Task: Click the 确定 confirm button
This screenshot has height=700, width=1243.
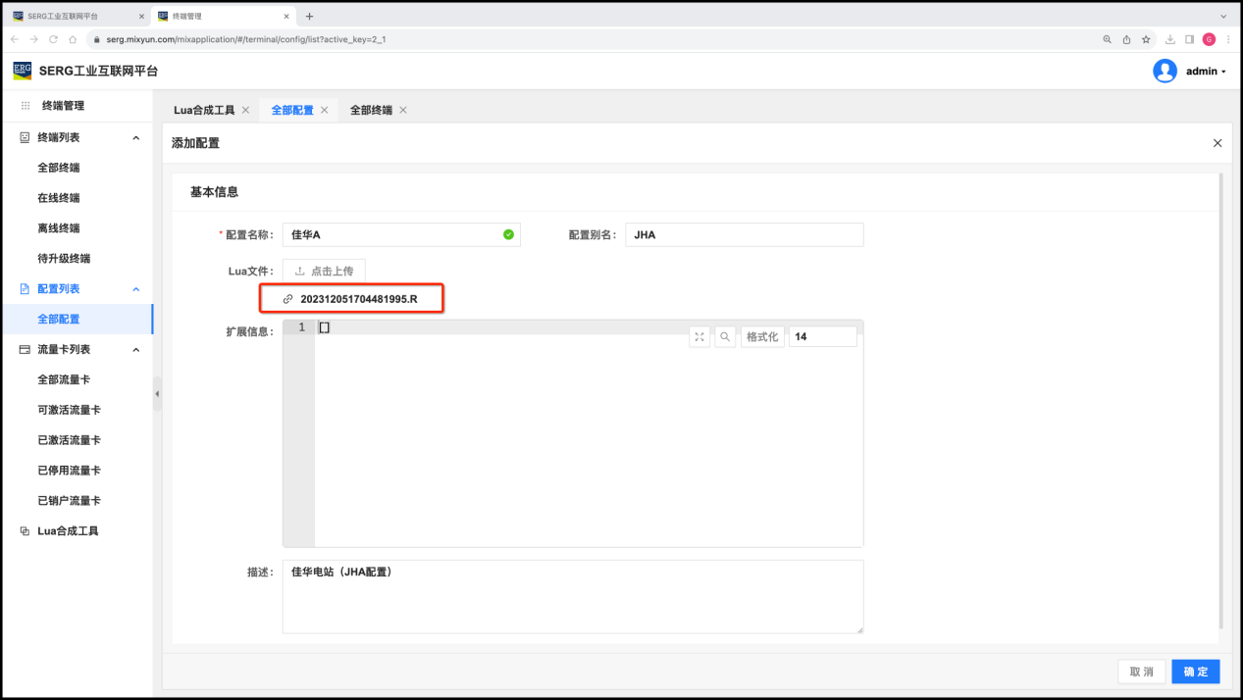Action: pos(1196,672)
